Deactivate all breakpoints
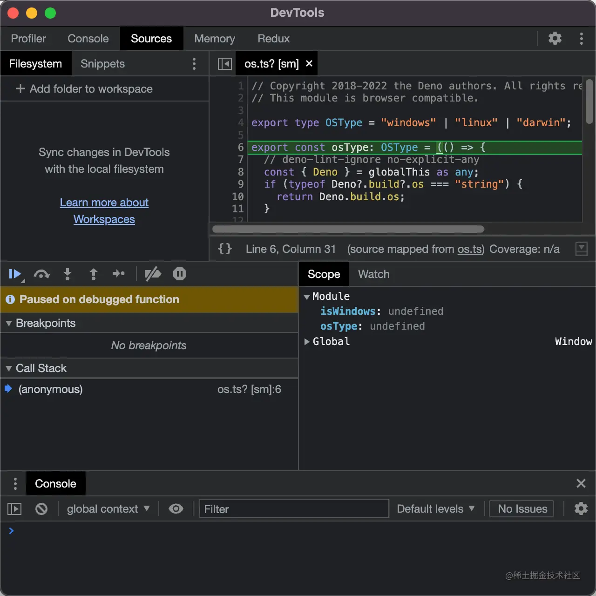Screen dimensions: 596x596 point(153,274)
